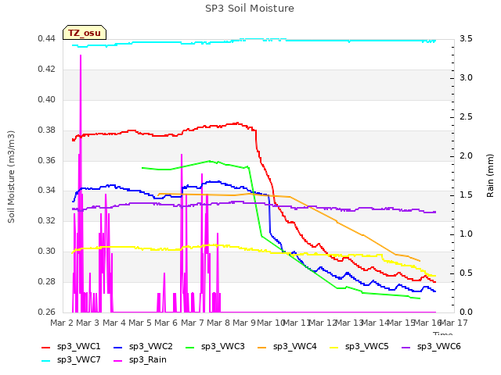This screenshot has height=375, width=501.
Task: Click the Mar 5 x-axis tick label
Action: 140,323
